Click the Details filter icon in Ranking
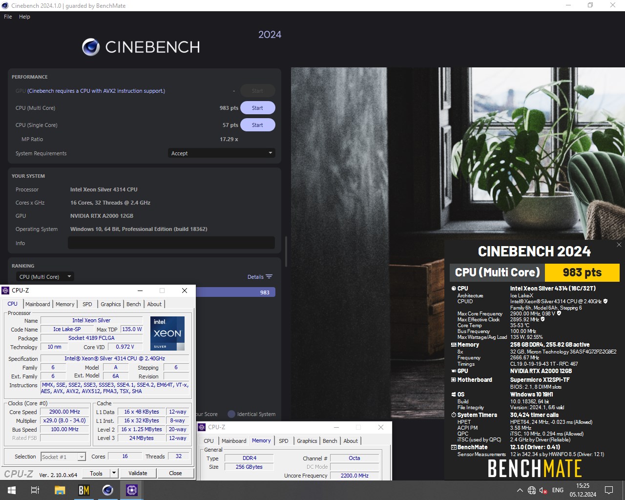This screenshot has height=500, width=625. point(269,277)
